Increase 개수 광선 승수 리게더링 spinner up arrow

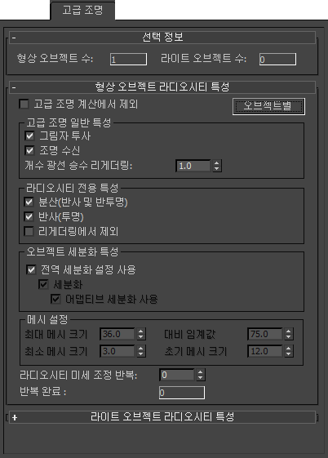216,162
